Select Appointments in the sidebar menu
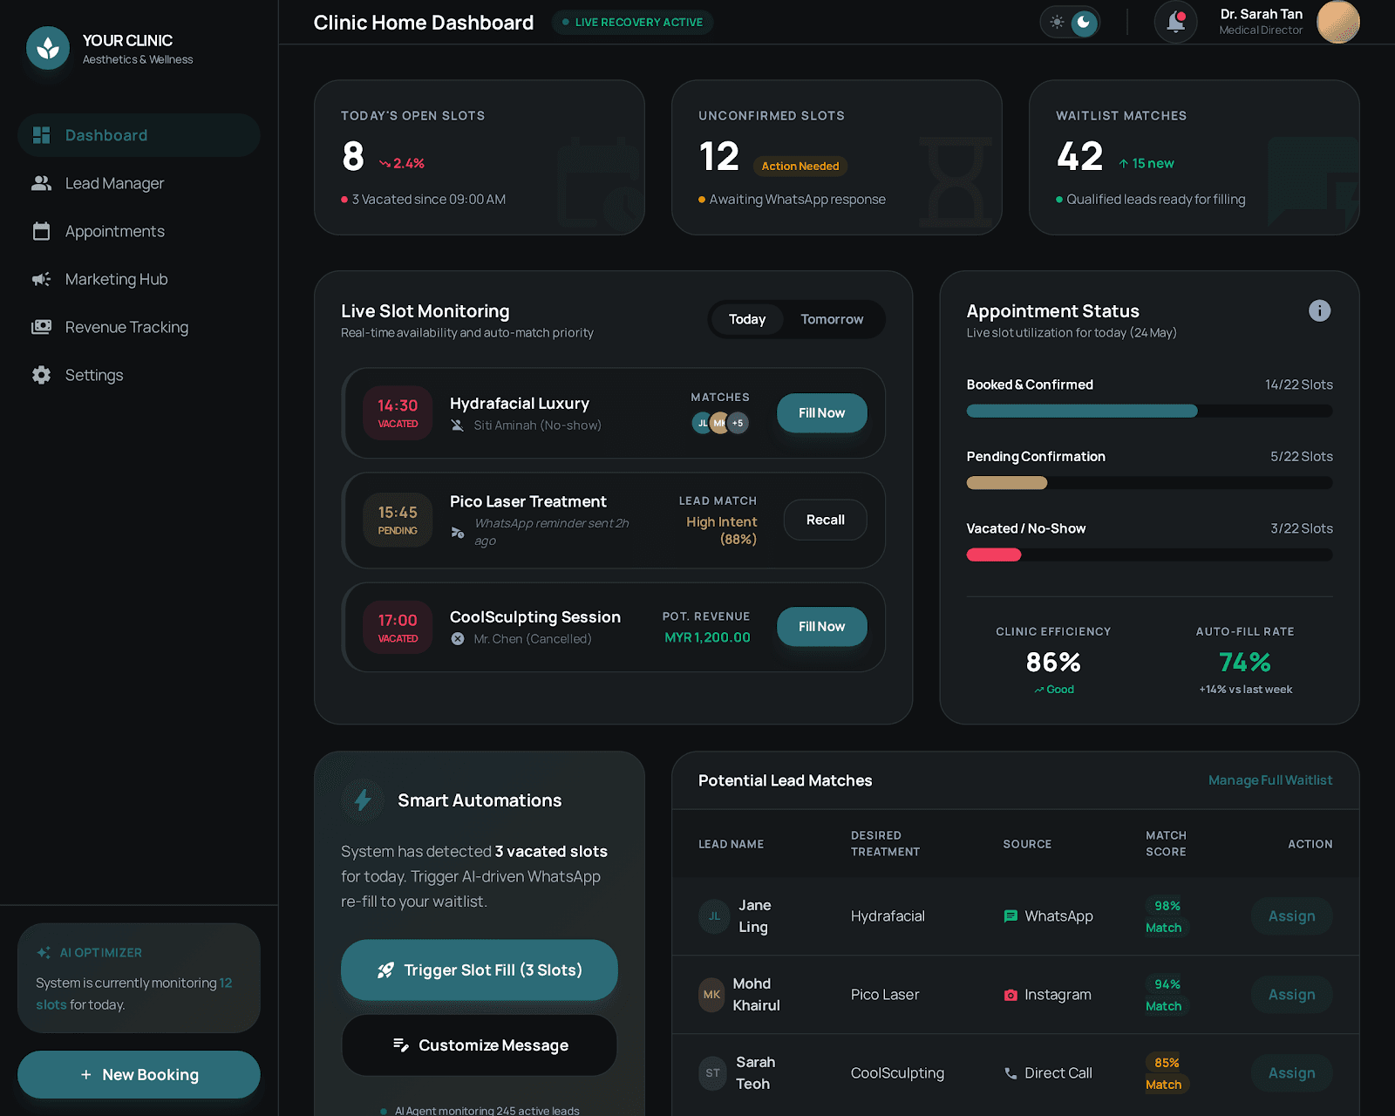 (x=41, y=231)
